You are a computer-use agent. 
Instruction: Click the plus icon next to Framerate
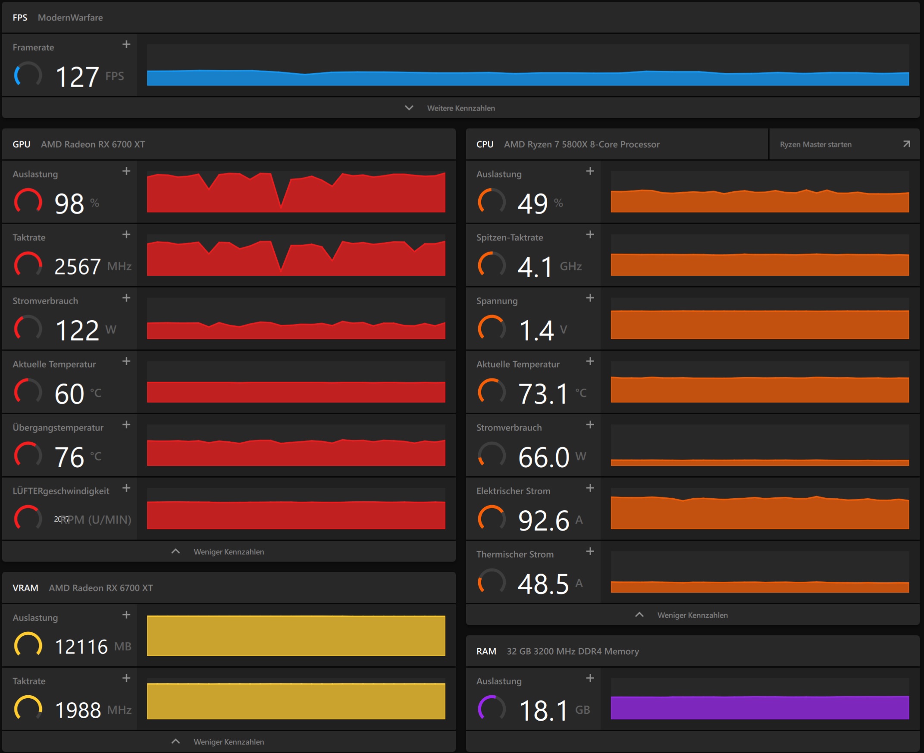pyautogui.click(x=126, y=45)
